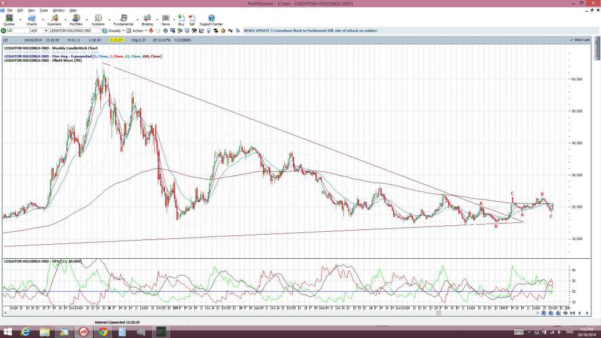Image resolution: width=601 pixels, height=338 pixels.
Task: Open Fundamental analysis
Action: (x=123, y=19)
